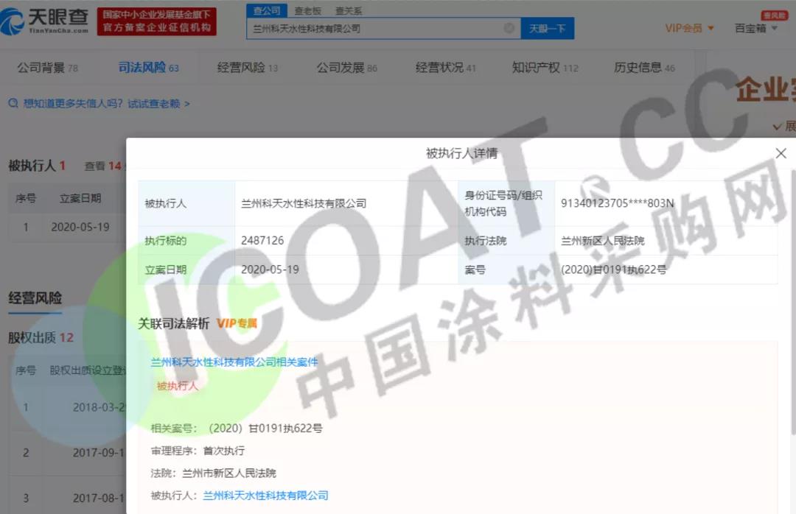796x514 pixels.
Task: Open the 历史信息 tab
Action: [643, 68]
